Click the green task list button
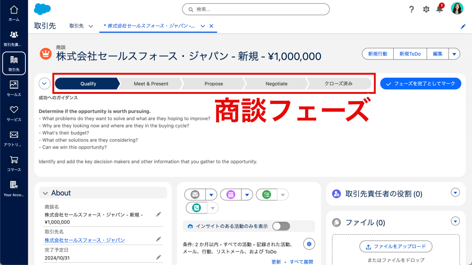 tap(266, 195)
